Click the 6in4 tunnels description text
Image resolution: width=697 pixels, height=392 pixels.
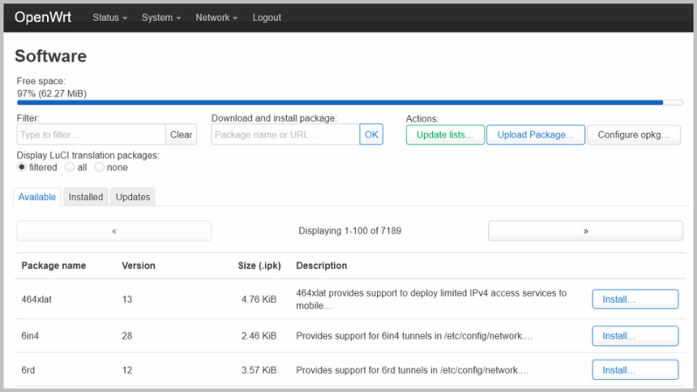[x=415, y=336]
